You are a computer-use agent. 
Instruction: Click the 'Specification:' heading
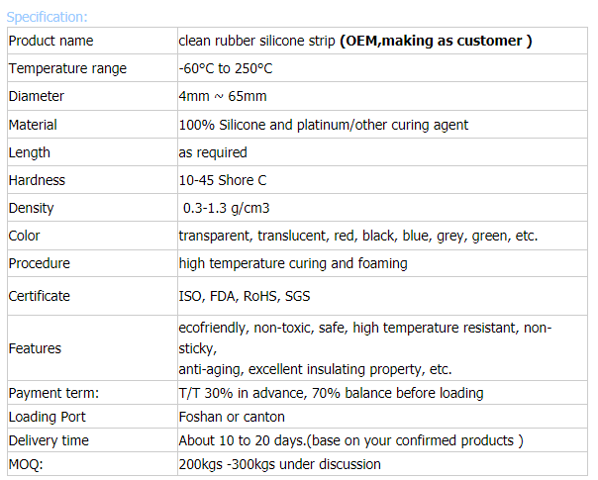pos(47,17)
